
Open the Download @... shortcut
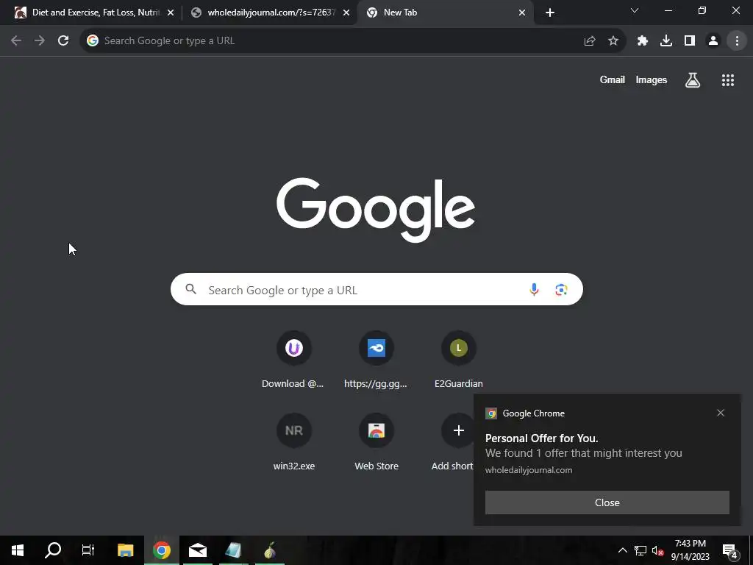[293, 360]
